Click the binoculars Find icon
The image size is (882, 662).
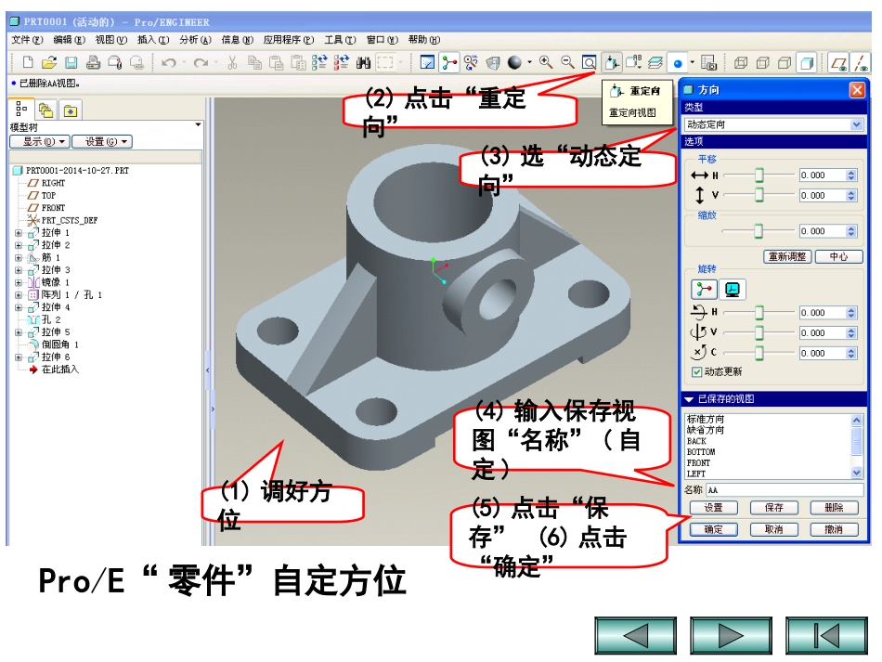(363, 62)
